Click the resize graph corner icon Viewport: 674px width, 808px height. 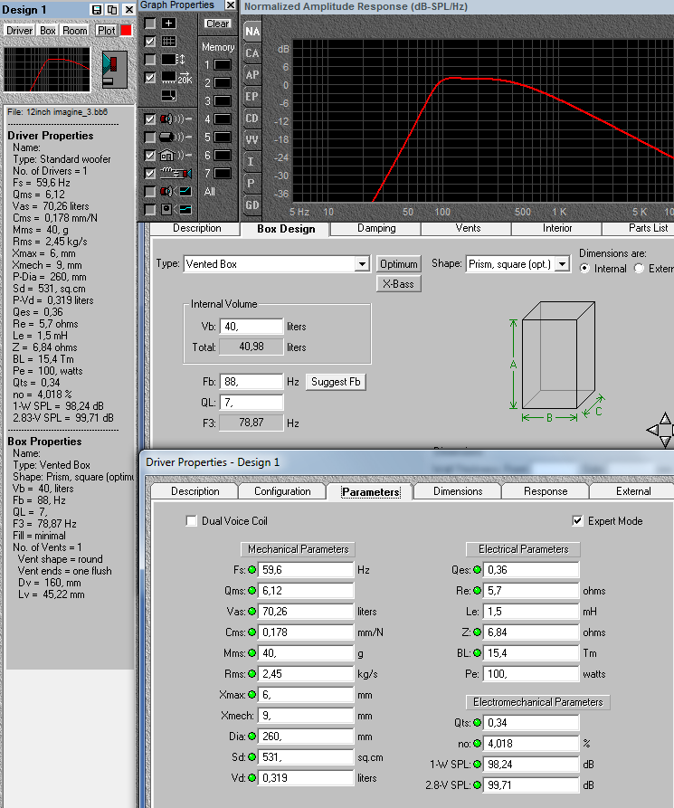[169, 95]
